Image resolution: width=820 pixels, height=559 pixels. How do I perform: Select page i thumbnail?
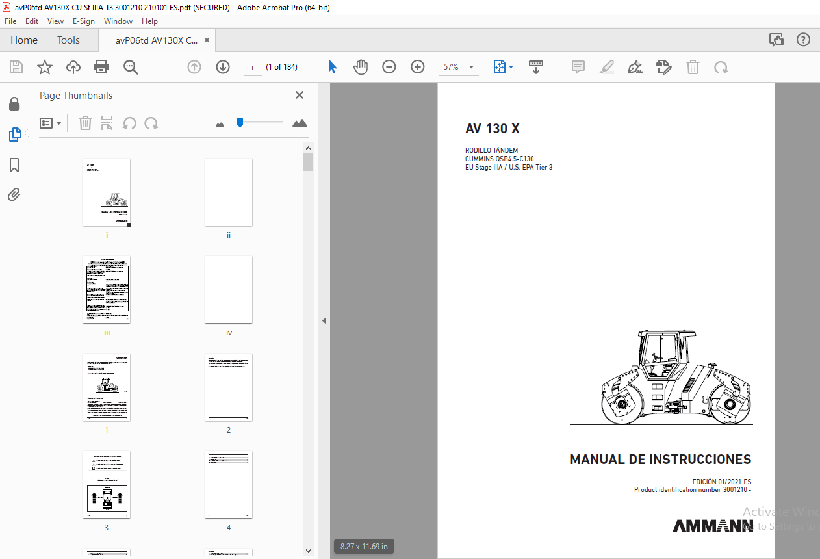pyautogui.click(x=107, y=192)
